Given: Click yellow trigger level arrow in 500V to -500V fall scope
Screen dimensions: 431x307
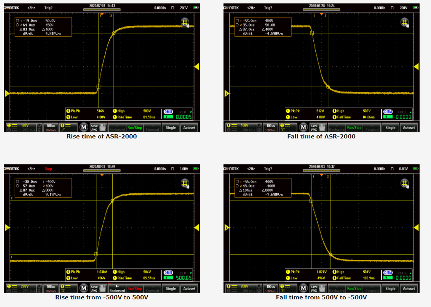Looking at the screenshot, I should [417, 228].
